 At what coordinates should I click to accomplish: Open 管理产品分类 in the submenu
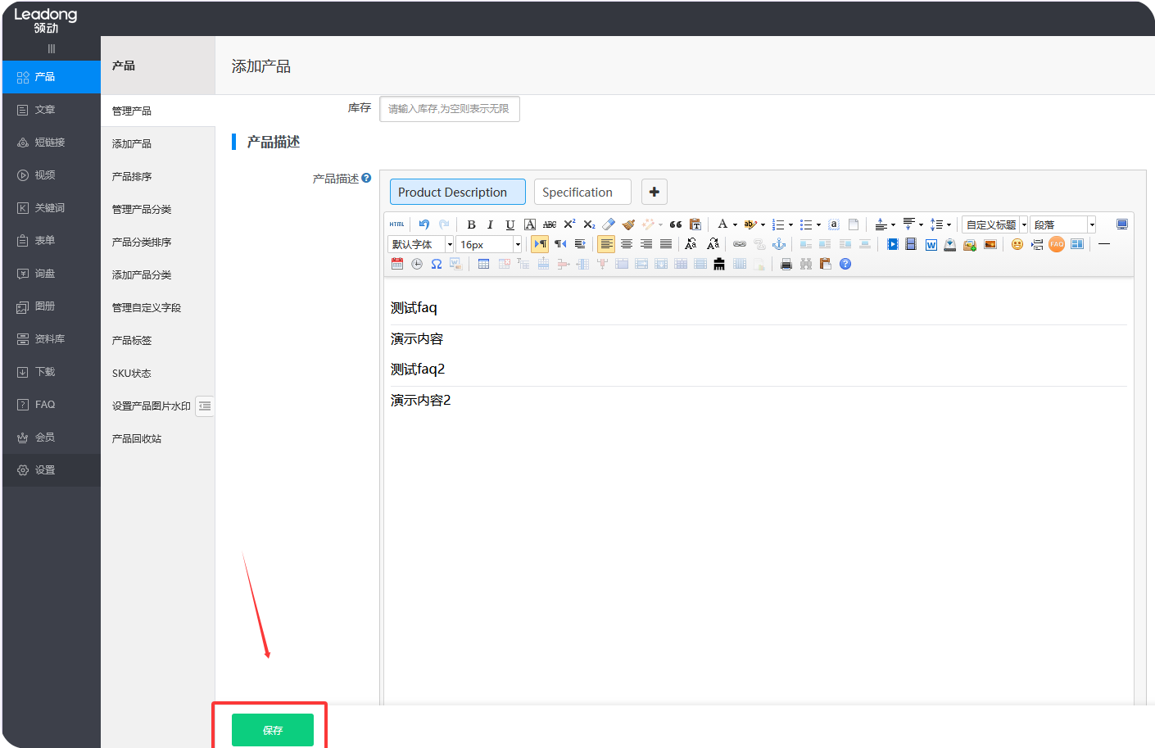tap(142, 209)
